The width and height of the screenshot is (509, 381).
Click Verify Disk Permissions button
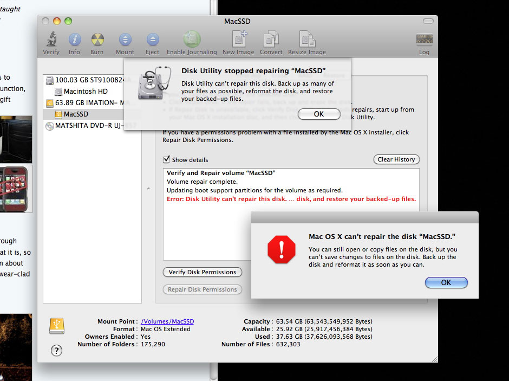(x=202, y=272)
